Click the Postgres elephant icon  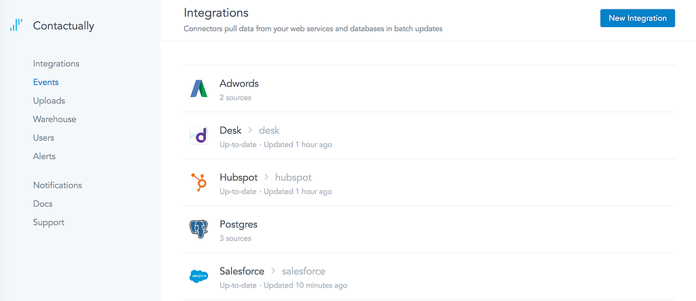click(x=198, y=230)
